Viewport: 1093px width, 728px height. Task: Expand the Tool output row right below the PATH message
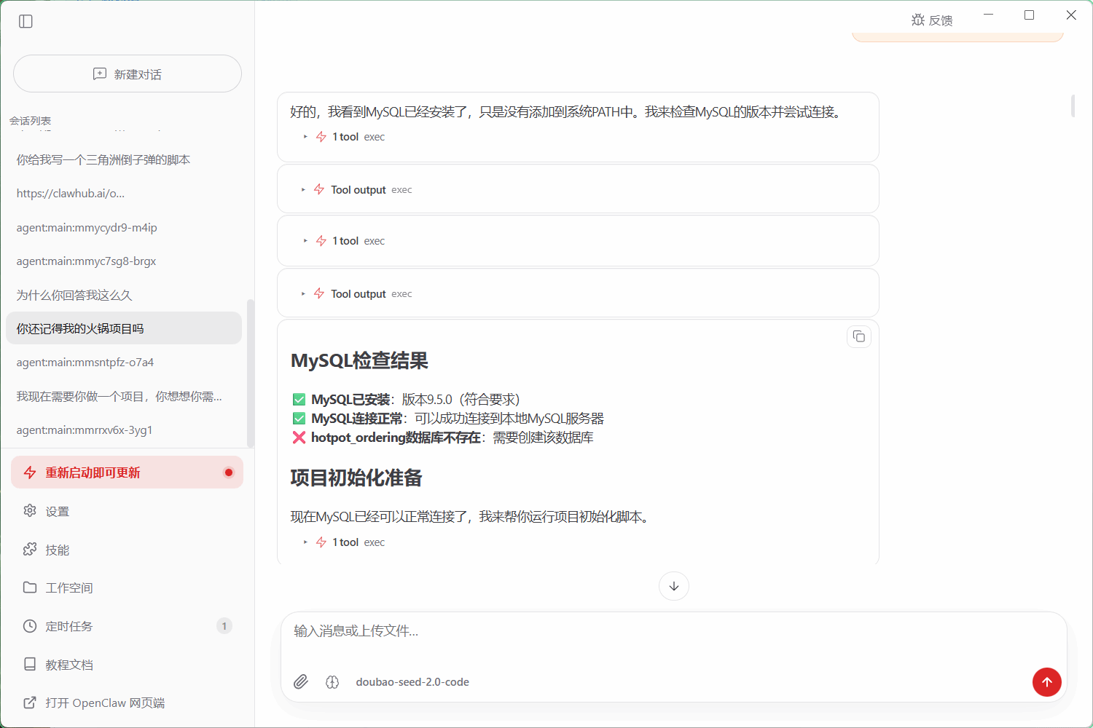point(356,189)
